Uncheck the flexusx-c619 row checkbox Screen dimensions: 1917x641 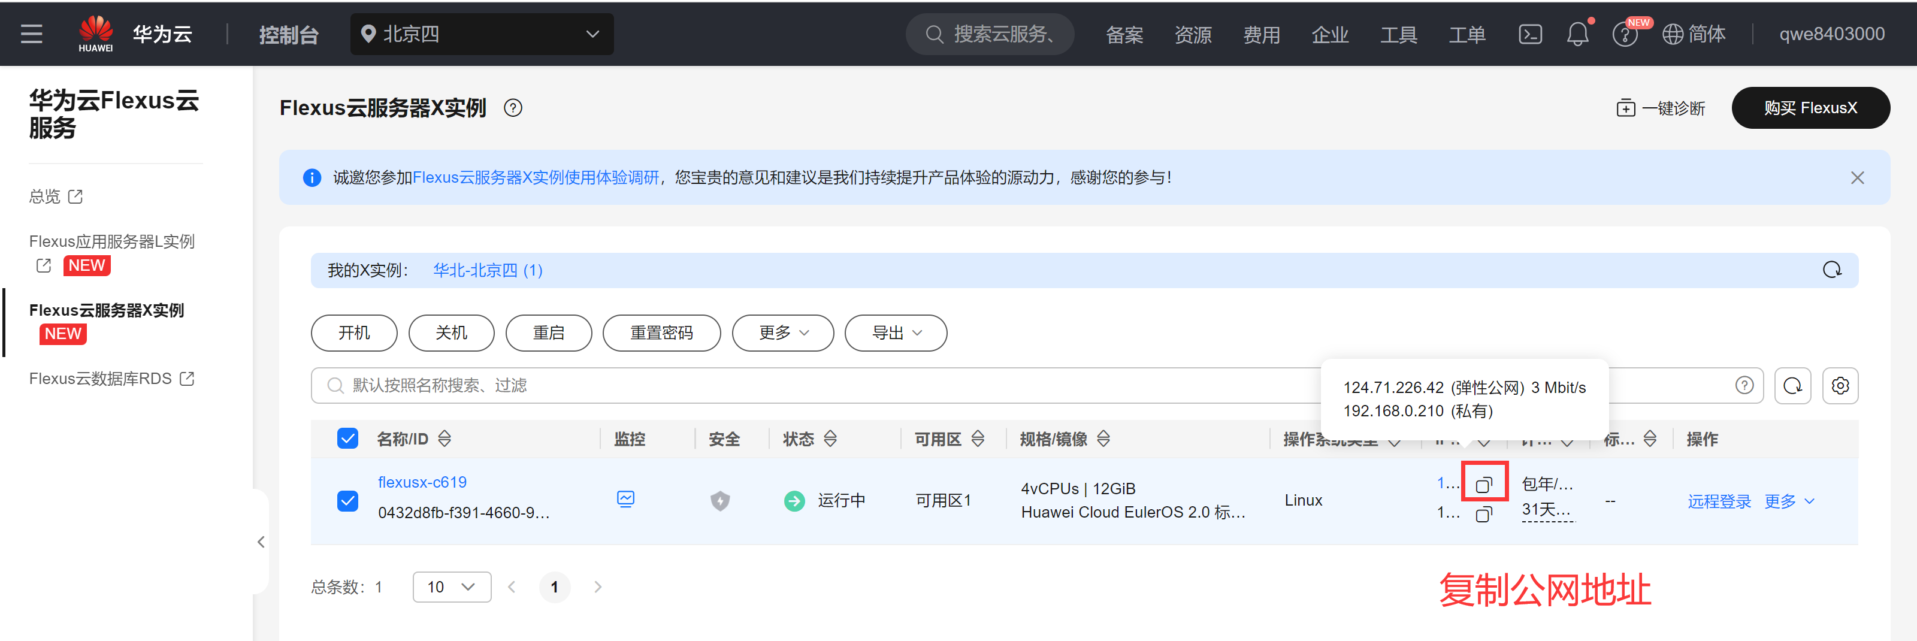347,501
